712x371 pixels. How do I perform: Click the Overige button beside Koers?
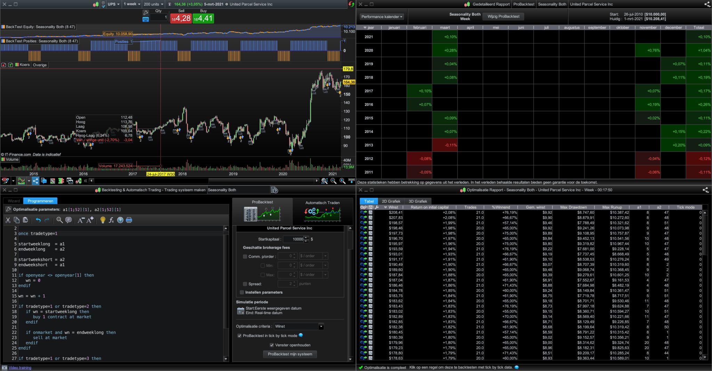pos(40,65)
